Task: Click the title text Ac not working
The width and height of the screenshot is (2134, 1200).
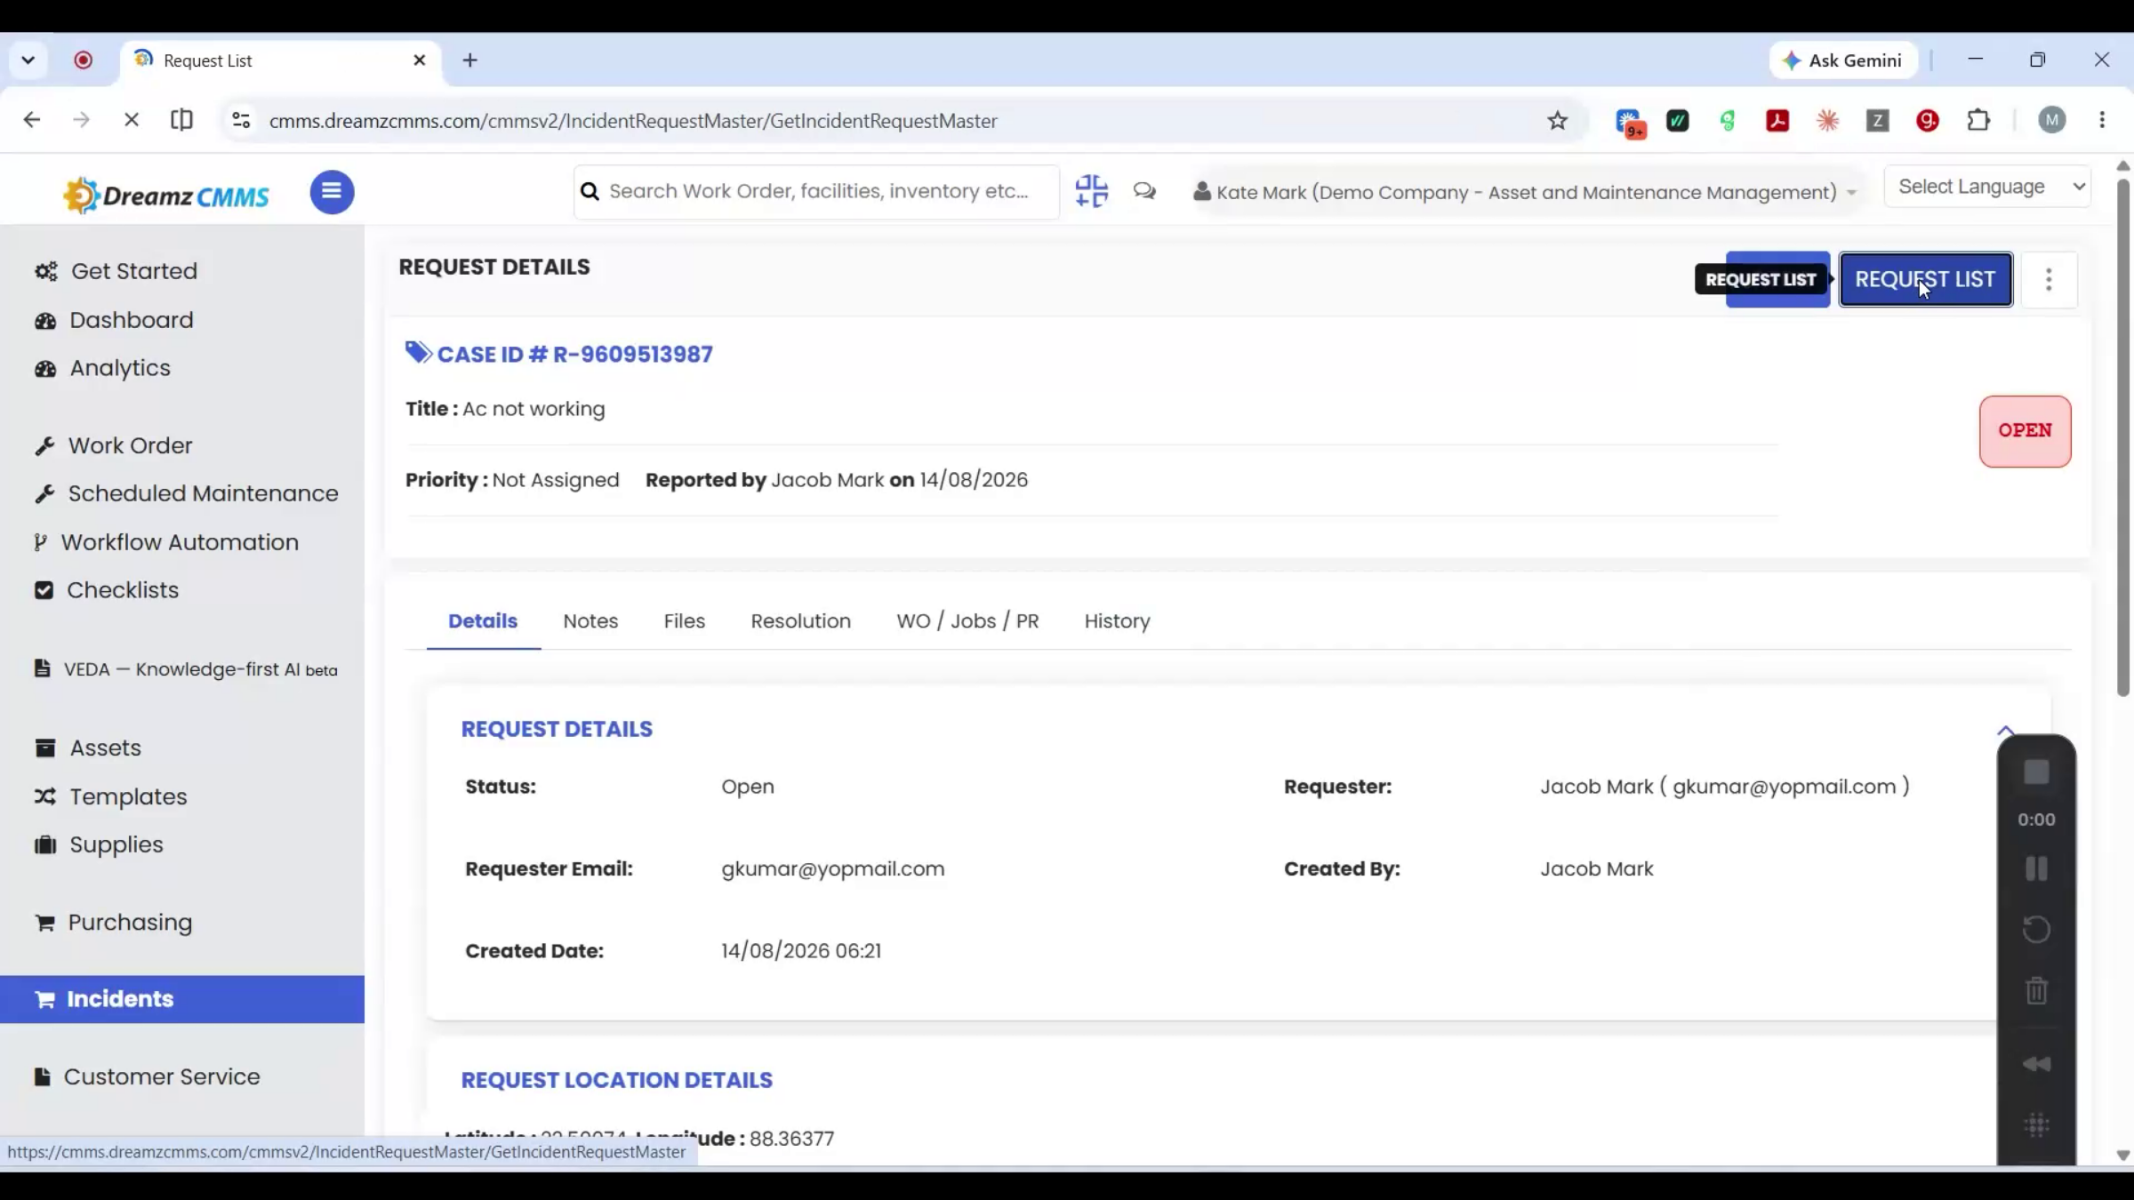Action: point(533,409)
